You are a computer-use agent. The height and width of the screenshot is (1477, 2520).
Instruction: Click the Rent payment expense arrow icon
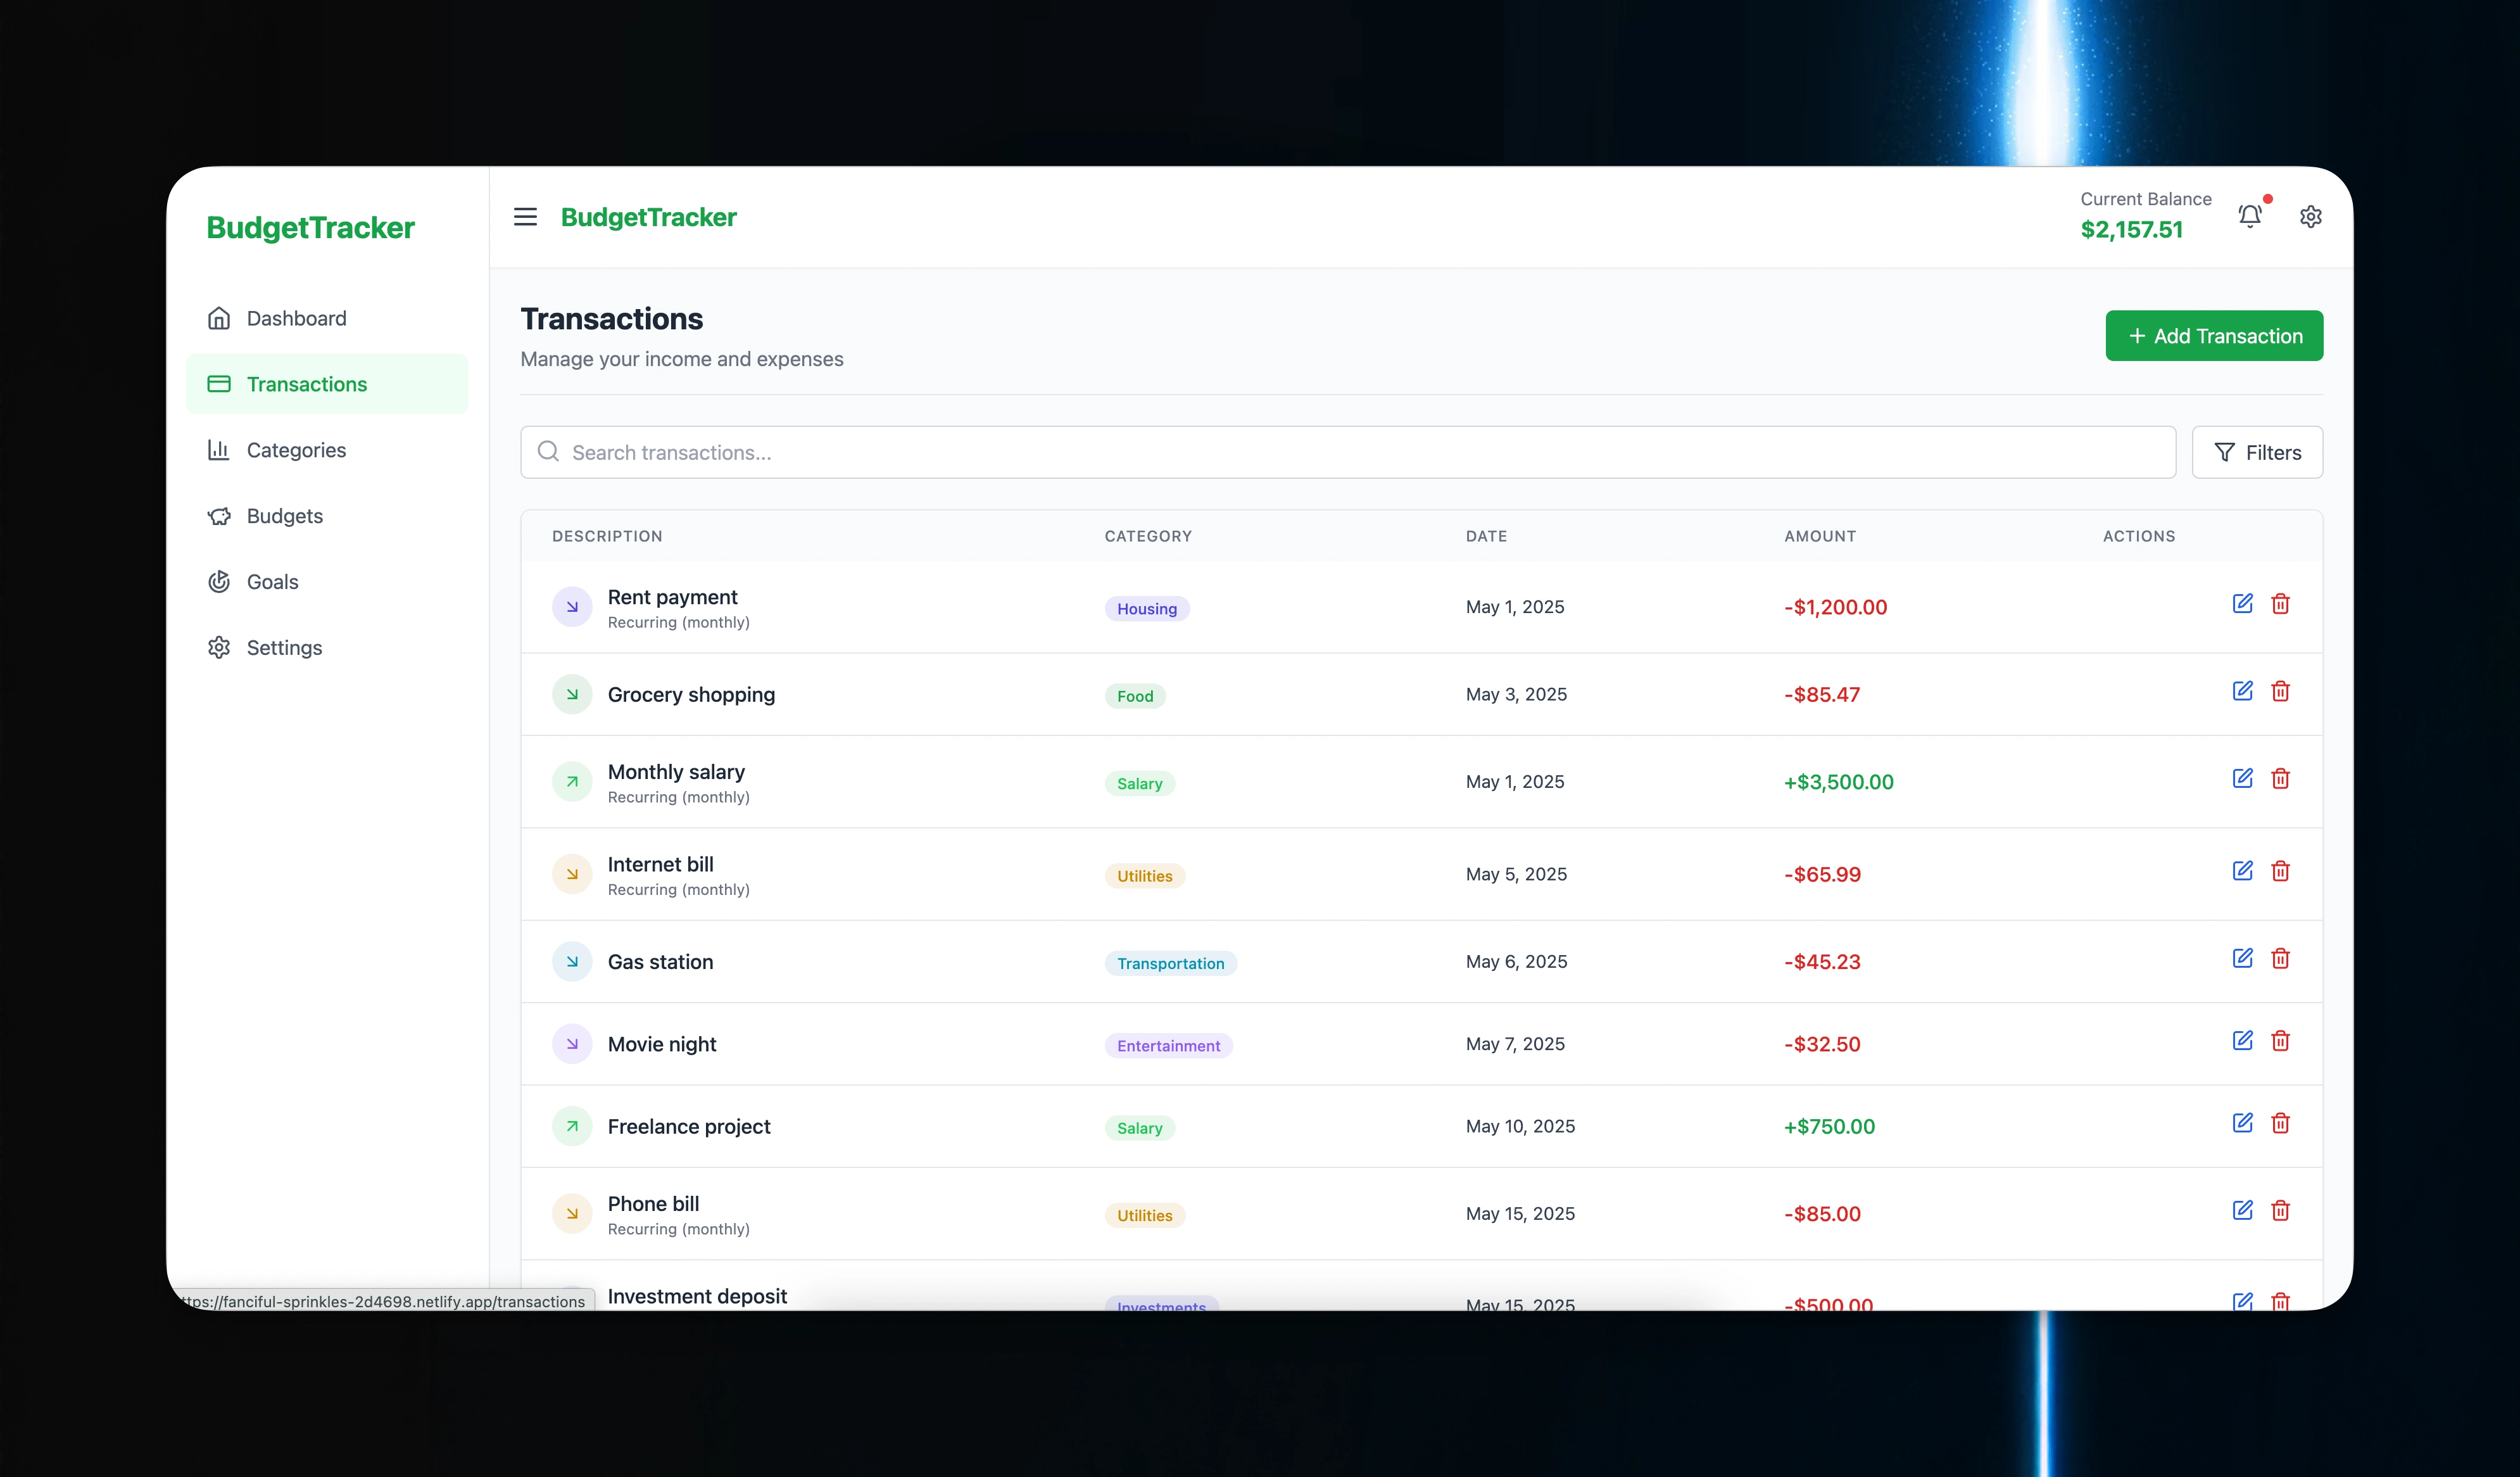572,607
